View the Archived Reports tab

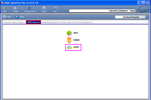tap(84, 22)
